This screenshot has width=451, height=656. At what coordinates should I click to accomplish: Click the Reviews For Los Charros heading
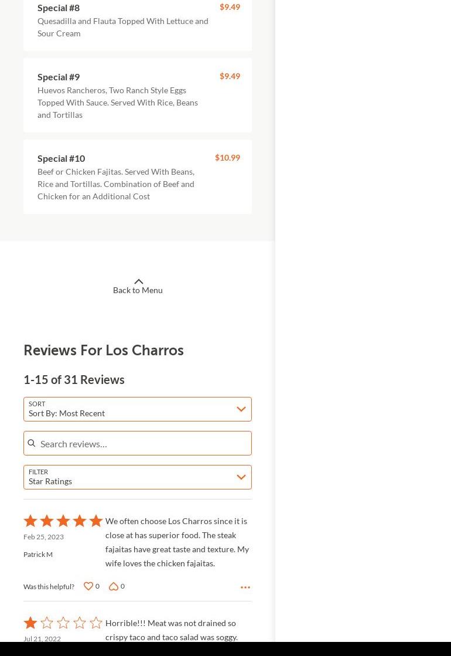[x=104, y=350]
